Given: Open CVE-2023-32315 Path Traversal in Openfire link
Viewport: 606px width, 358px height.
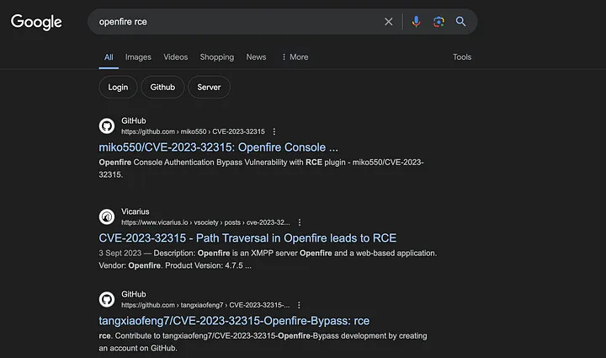Looking at the screenshot, I should (x=247, y=238).
